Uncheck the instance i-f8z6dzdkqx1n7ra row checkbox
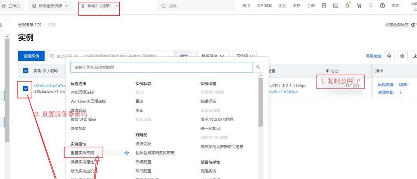This screenshot has width=417, height=179. tap(26, 89)
